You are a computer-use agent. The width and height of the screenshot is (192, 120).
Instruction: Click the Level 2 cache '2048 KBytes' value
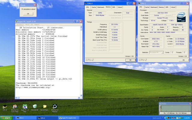pos(180,44)
